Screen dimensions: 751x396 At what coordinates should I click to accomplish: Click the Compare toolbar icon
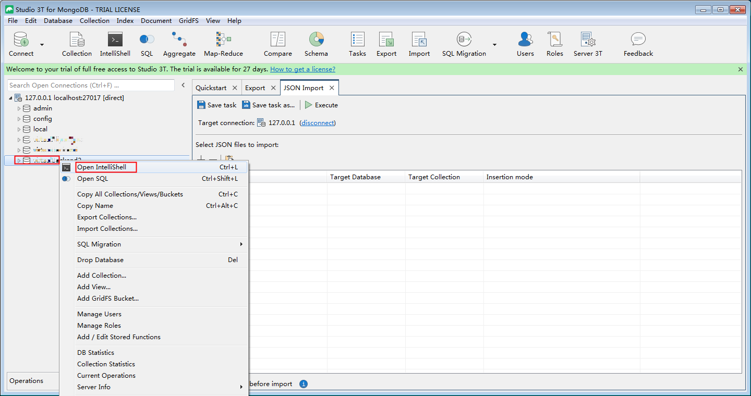coord(278,40)
